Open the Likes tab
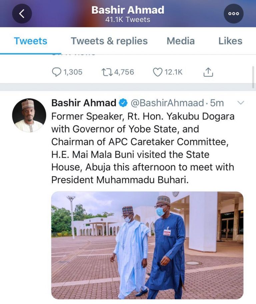This screenshot has height=304, width=256. tap(230, 41)
